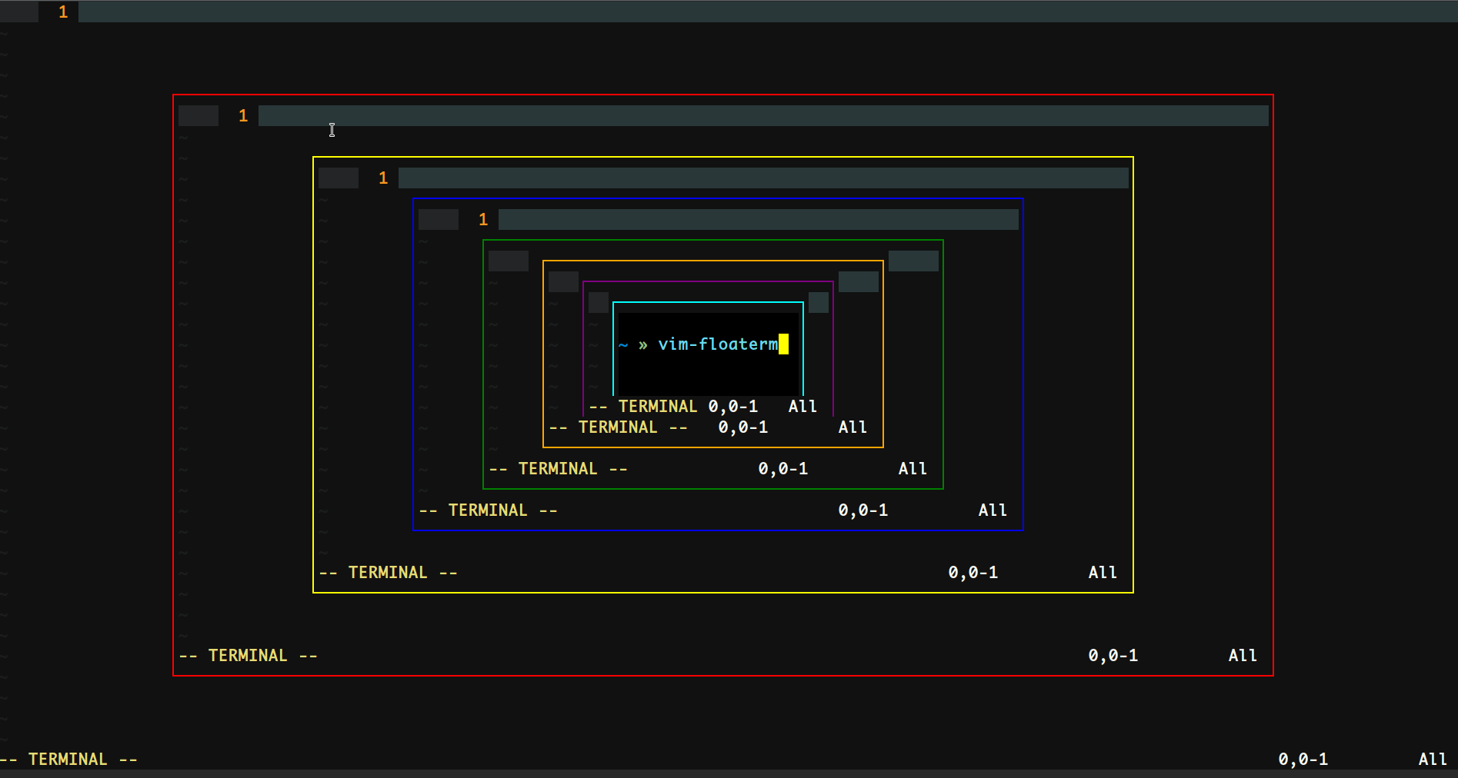Click '-- TERMINAL --' in the yellow-bordered window
This screenshot has height=778, width=1458.
click(x=389, y=573)
